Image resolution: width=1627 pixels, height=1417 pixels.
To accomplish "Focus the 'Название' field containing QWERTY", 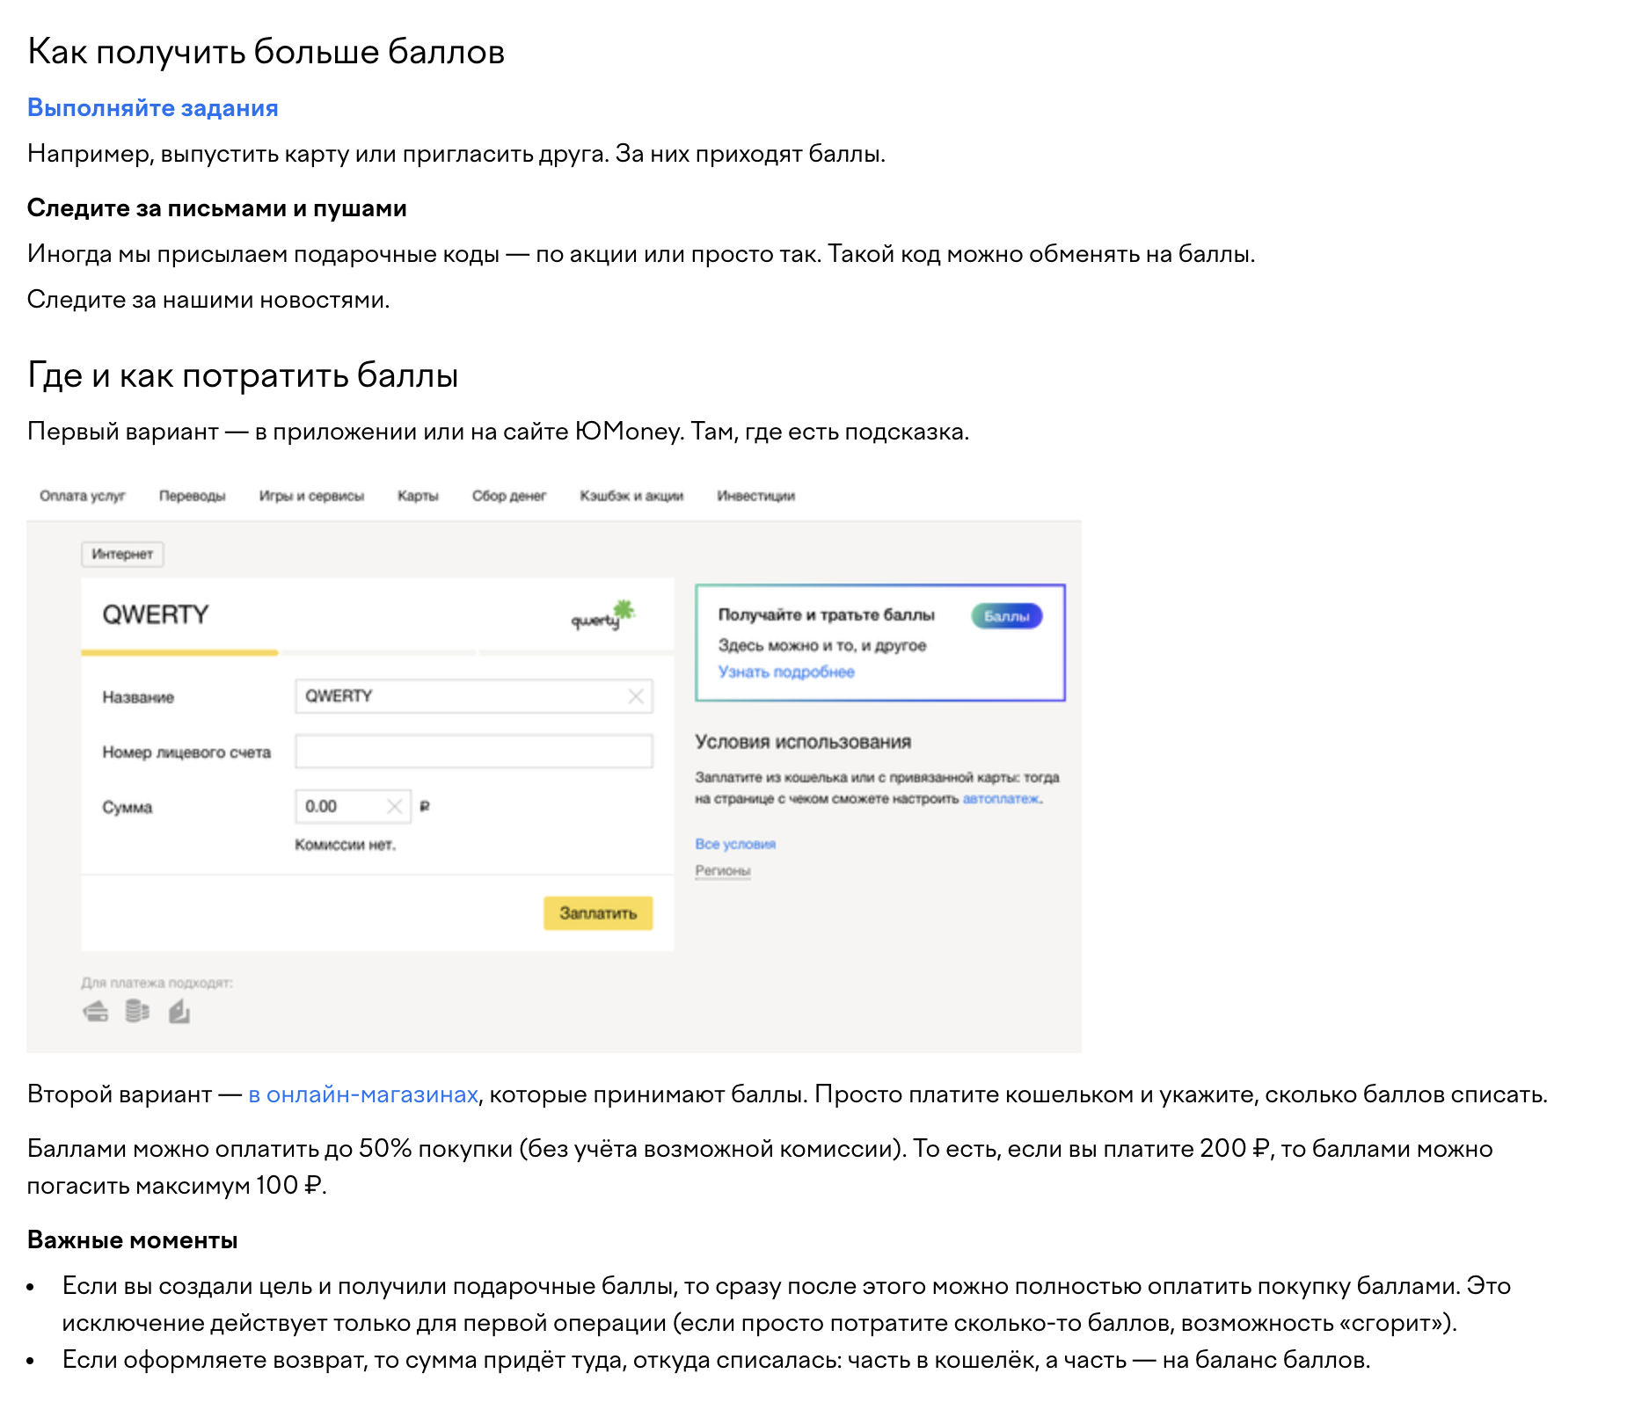I will (473, 696).
